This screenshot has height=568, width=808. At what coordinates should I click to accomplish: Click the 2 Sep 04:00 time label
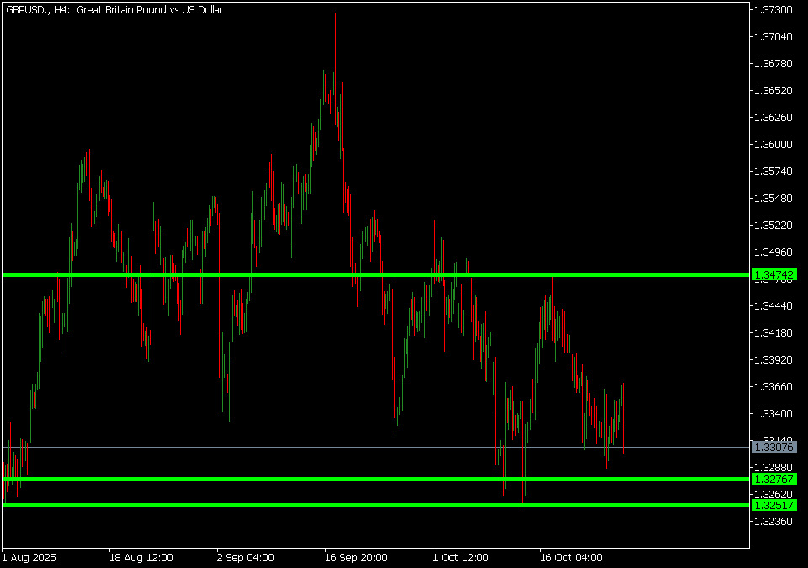pyautogui.click(x=245, y=557)
